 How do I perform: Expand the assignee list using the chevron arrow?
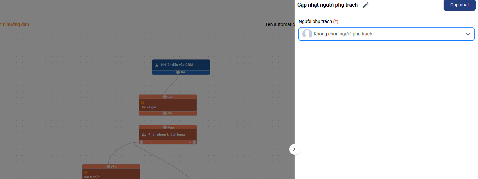(468, 34)
